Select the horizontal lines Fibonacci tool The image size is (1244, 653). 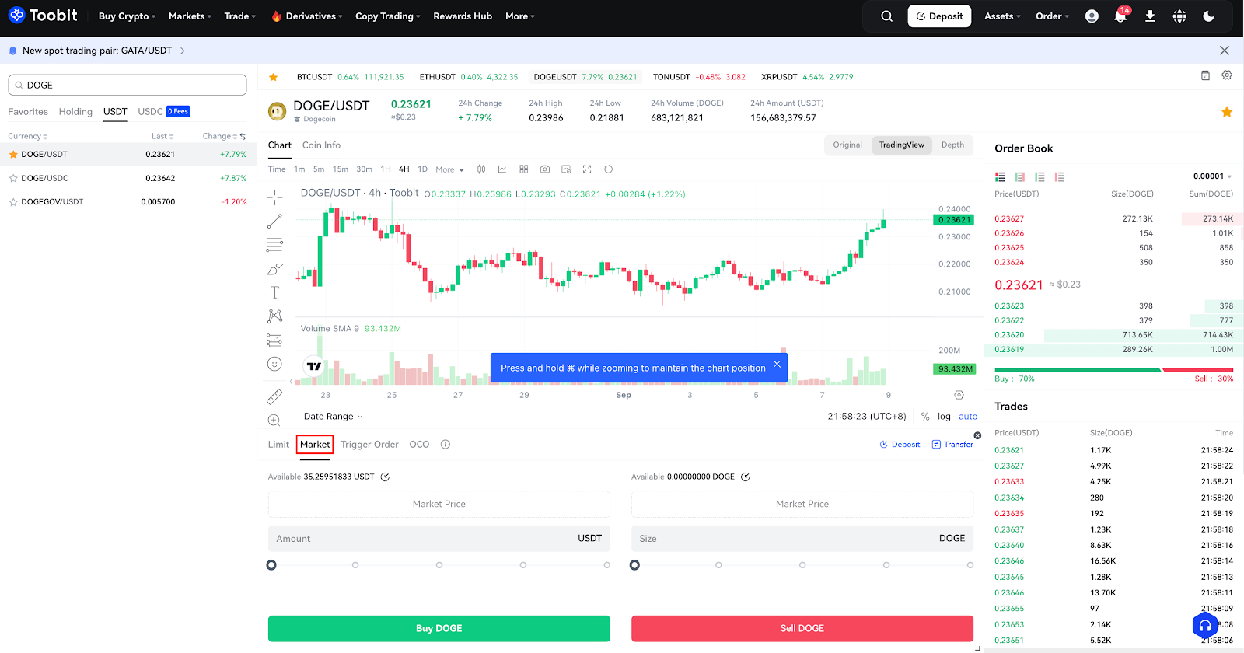point(274,245)
